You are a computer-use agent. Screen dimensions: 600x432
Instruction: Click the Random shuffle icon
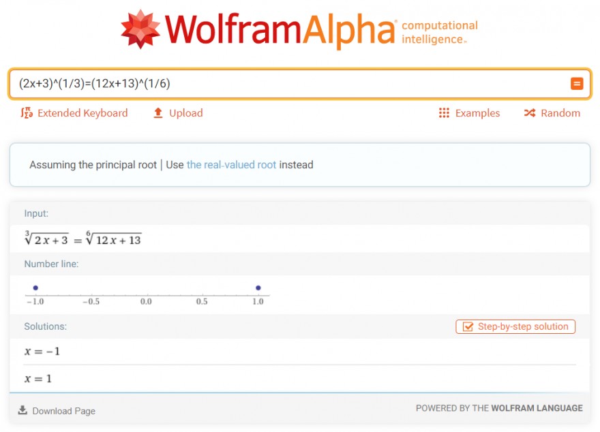click(530, 113)
